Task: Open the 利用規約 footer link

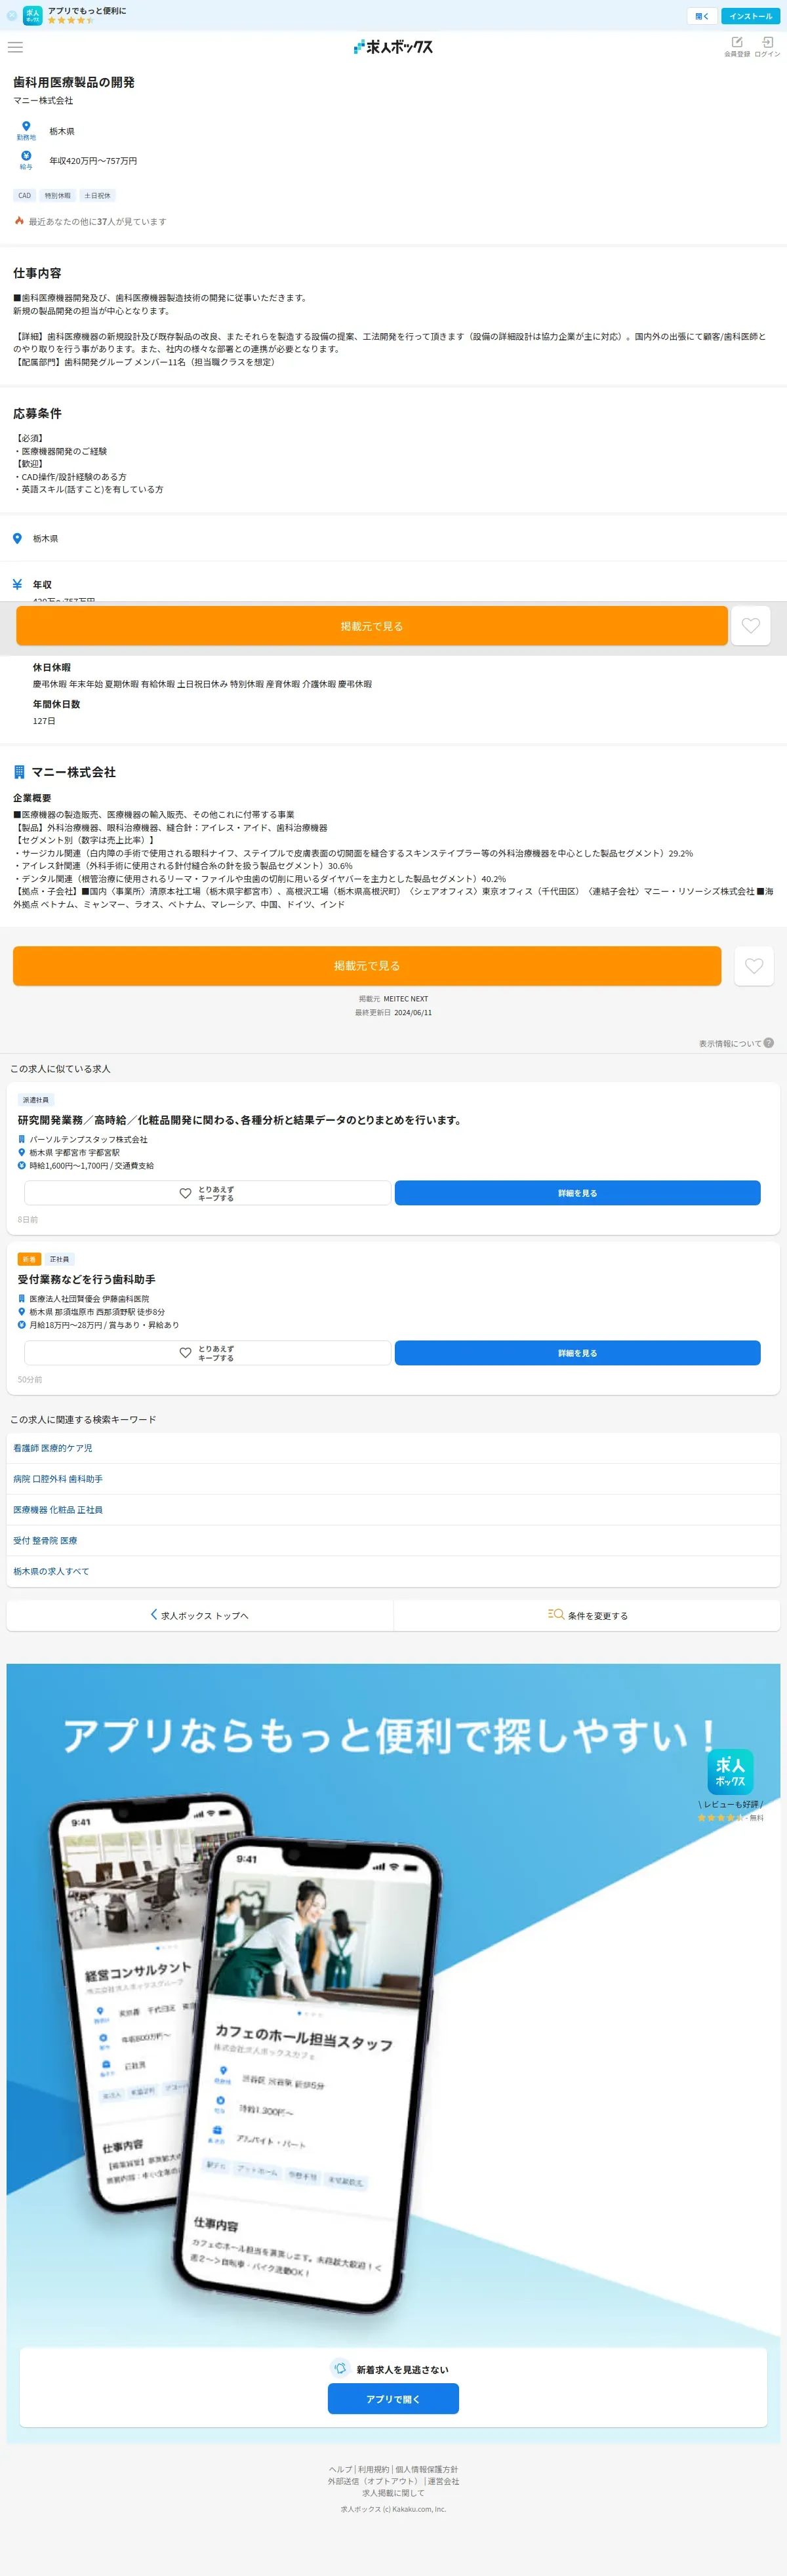Action: tap(374, 2469)
